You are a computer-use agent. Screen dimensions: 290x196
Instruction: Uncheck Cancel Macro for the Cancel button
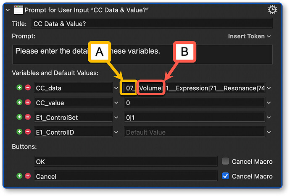(225, 176)
